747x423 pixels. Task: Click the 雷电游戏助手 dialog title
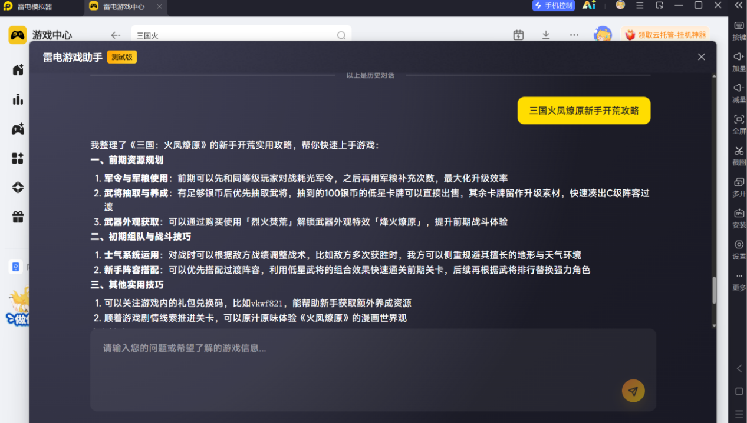[x=73, y=57]
